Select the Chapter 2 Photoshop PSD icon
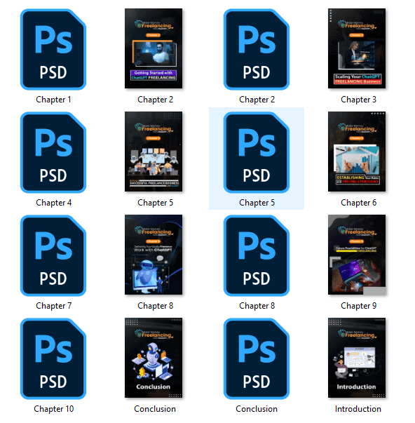Viewport: 415px width, 423px height. (257, 49)
